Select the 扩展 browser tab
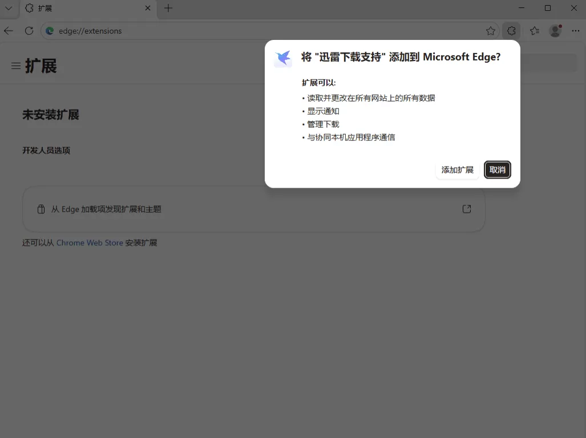This screenshot has height=438, width=586. pyautogui.click(x=88, y=8)
